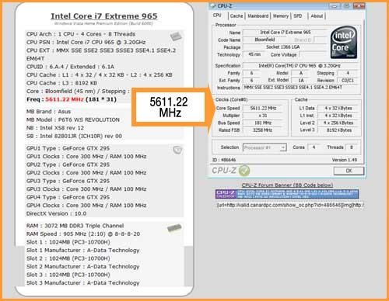Image resolution: width=389 pixels, height=301 pixels.
Task: Click the Name field showing Intel Core i7 Extreme 965
Action: (286, 33)
